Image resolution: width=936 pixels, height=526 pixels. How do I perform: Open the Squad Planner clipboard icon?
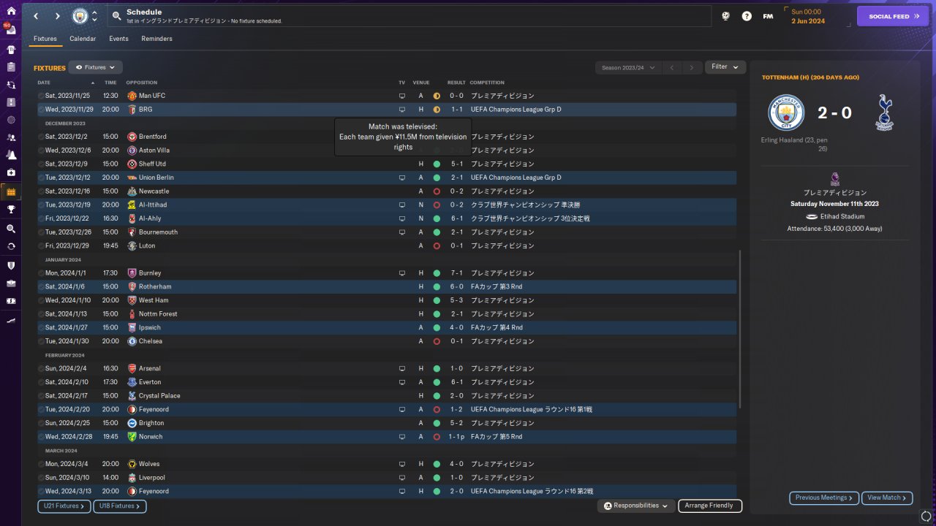11,67
